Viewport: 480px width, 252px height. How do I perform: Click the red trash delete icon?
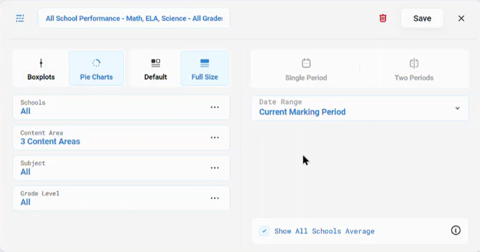382,18
